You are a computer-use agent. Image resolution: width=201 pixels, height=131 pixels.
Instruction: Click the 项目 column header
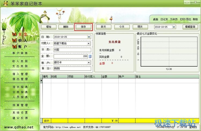[76, 76]
